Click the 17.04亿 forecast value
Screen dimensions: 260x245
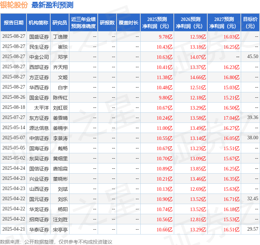231,118
